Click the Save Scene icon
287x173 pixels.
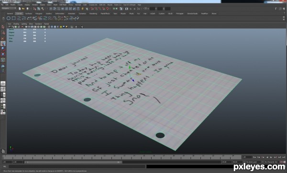[27, 9]
